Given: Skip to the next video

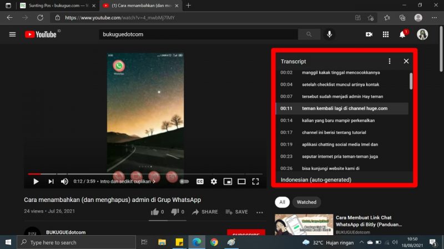Looking at the screenshot, I should point(51,181).
